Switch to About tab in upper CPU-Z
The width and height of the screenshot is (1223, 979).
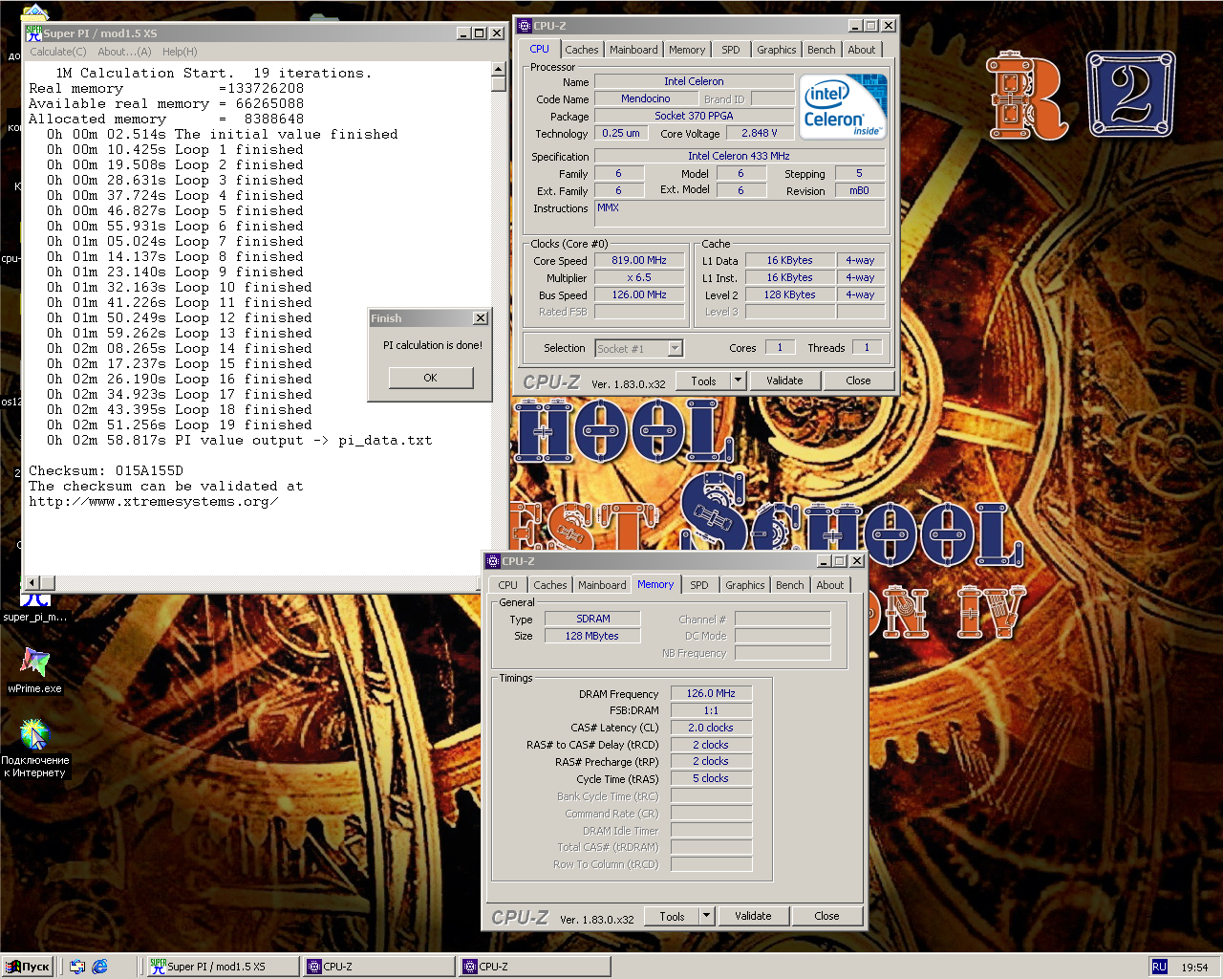coord(862,50)
